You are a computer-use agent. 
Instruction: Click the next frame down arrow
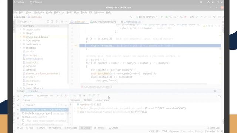[66, 105]
